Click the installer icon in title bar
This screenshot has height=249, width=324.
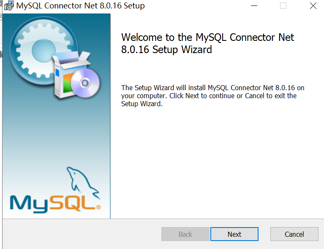coord(9,5)
